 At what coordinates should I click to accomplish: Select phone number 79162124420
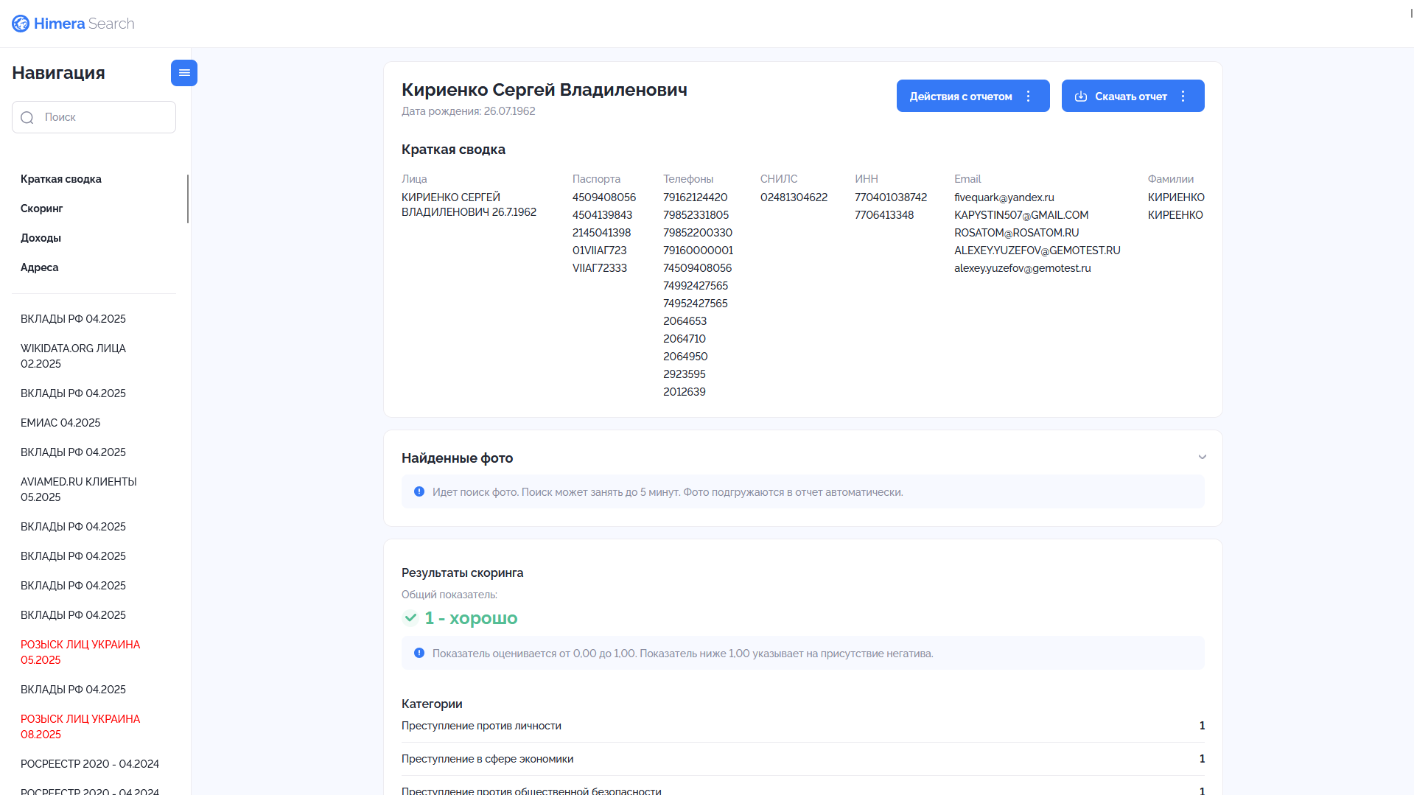(x=695, y=197)
